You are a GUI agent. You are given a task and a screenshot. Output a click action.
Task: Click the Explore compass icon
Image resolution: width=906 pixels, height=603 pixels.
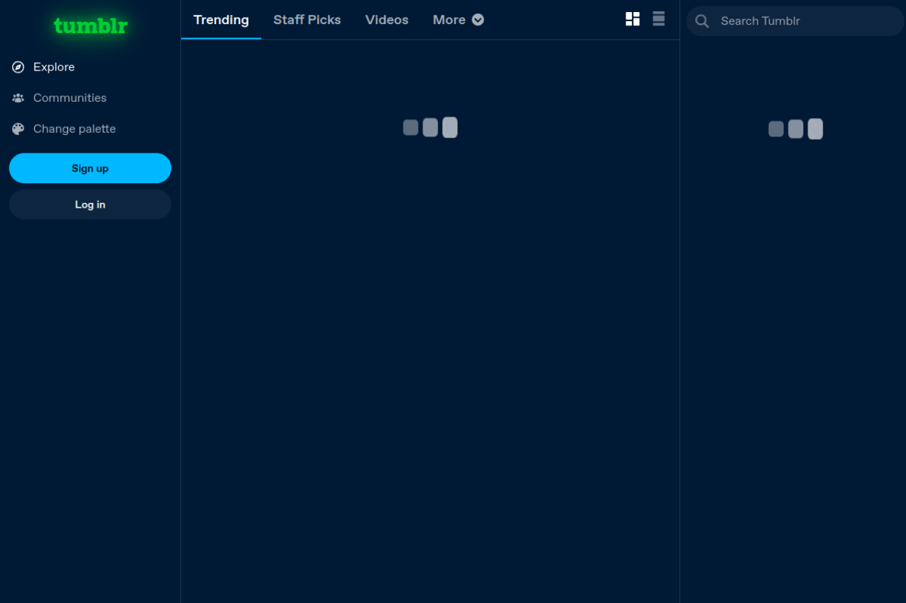click(x=18, y=67)
